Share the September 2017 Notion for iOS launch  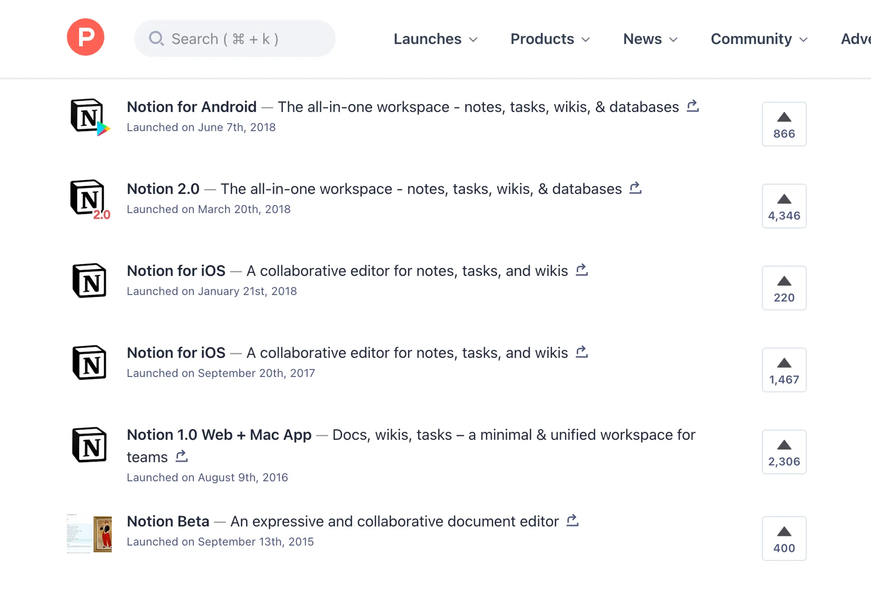[x=581, y=352]
